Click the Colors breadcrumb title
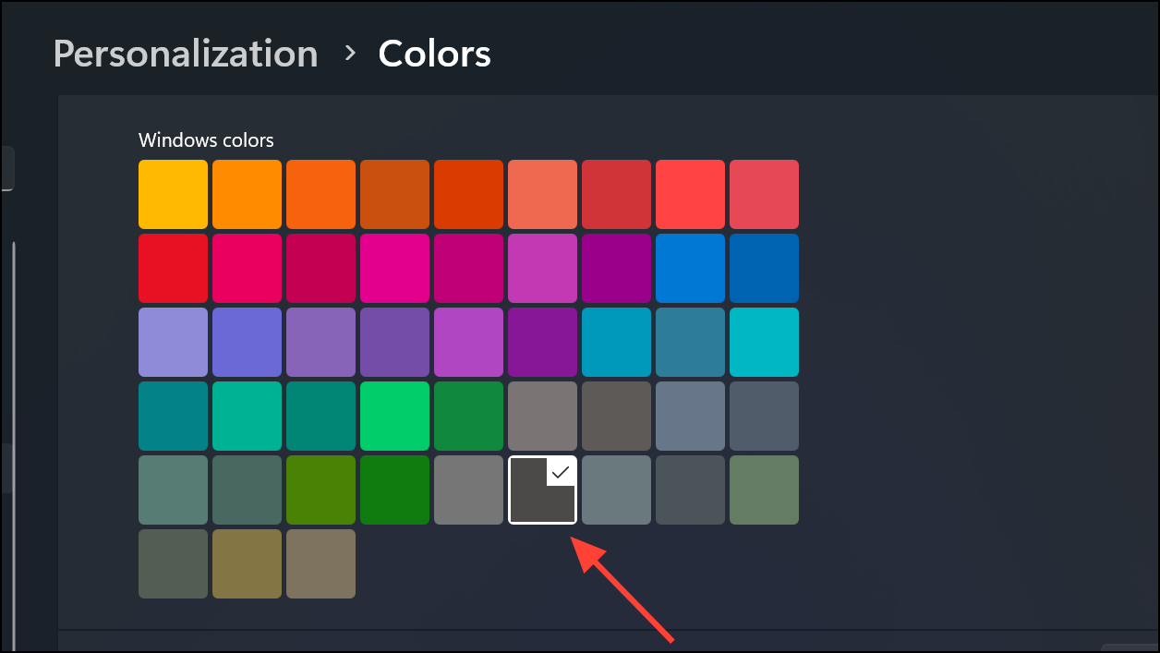 434,54
